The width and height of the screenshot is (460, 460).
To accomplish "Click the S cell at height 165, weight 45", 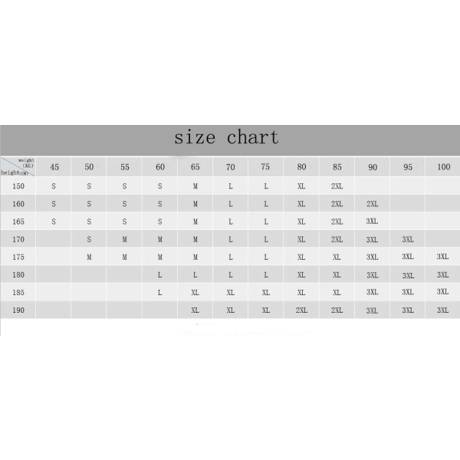I will [54, 222].
